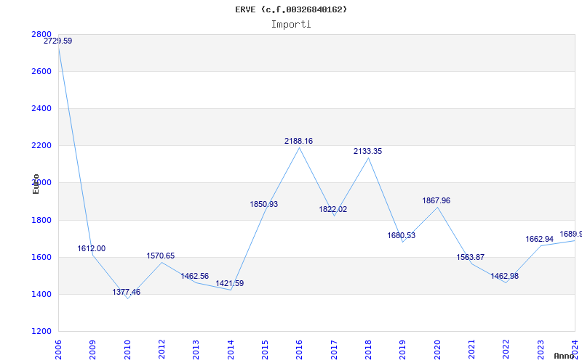The width and height of the screenshot is (582, 363).
Task: Click the data label 1850.93
Action: coord(264,204)
